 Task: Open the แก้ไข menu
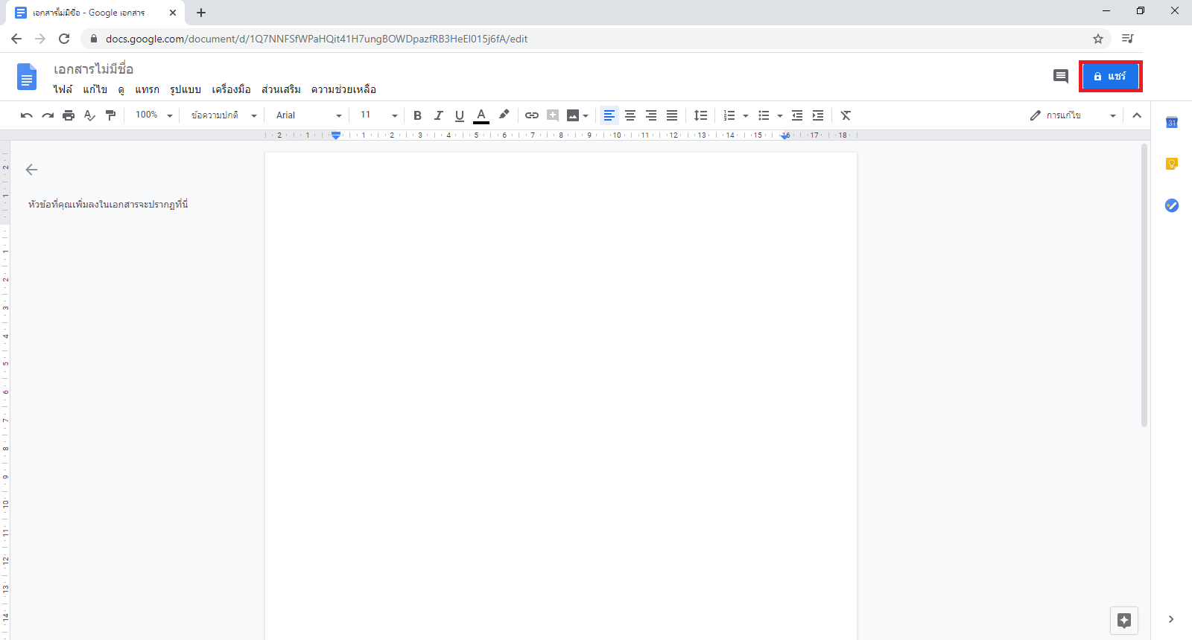95,89
